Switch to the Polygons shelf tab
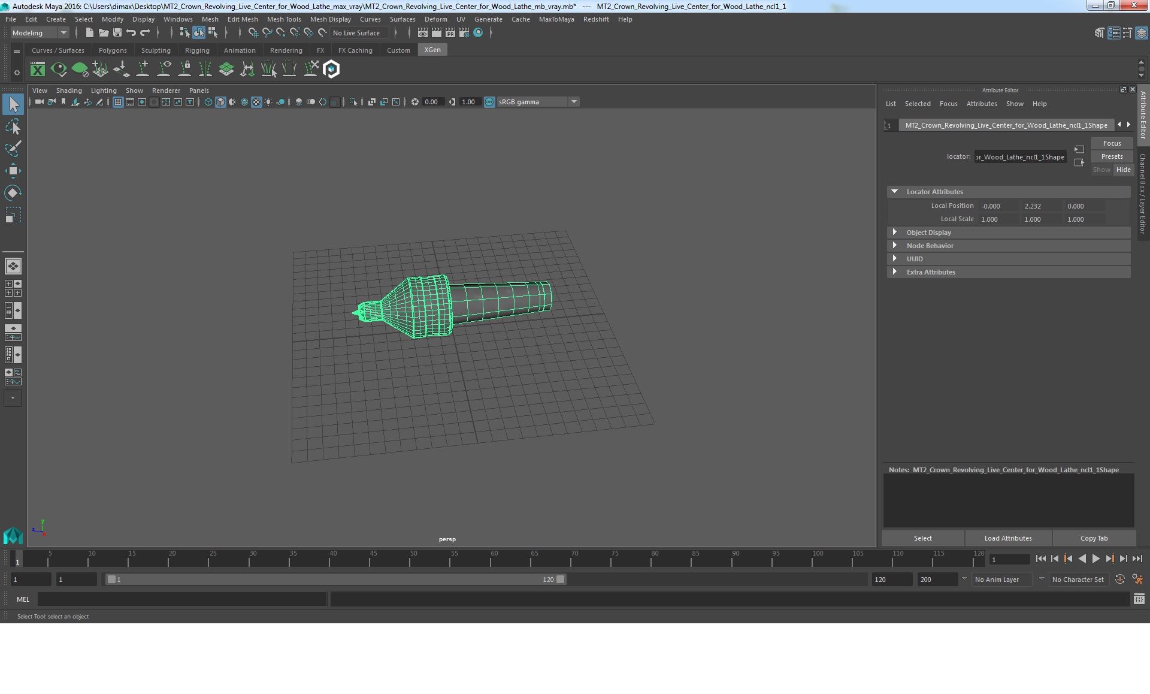Screen dimensions: 1150x694 [113, 50]
